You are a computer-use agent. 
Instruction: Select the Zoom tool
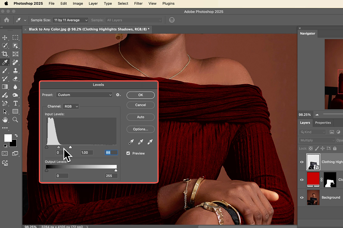point(15,119)
